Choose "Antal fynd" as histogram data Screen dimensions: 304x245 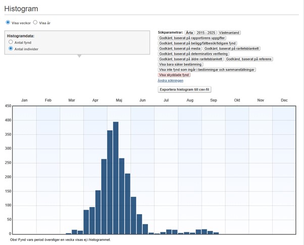pyautogui.click(x=11, y=42)
